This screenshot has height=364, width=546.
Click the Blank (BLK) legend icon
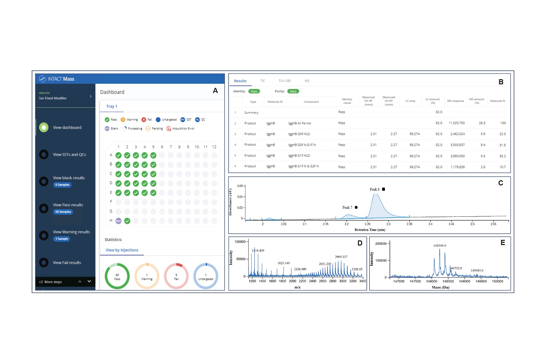pyautogui.click(x=107, y=128)
